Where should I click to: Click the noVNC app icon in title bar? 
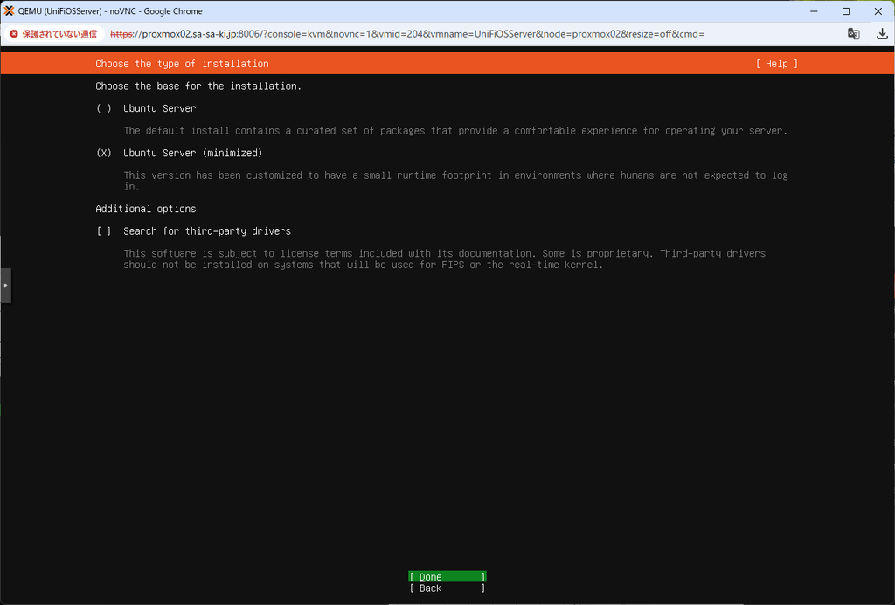coord(9,10)
